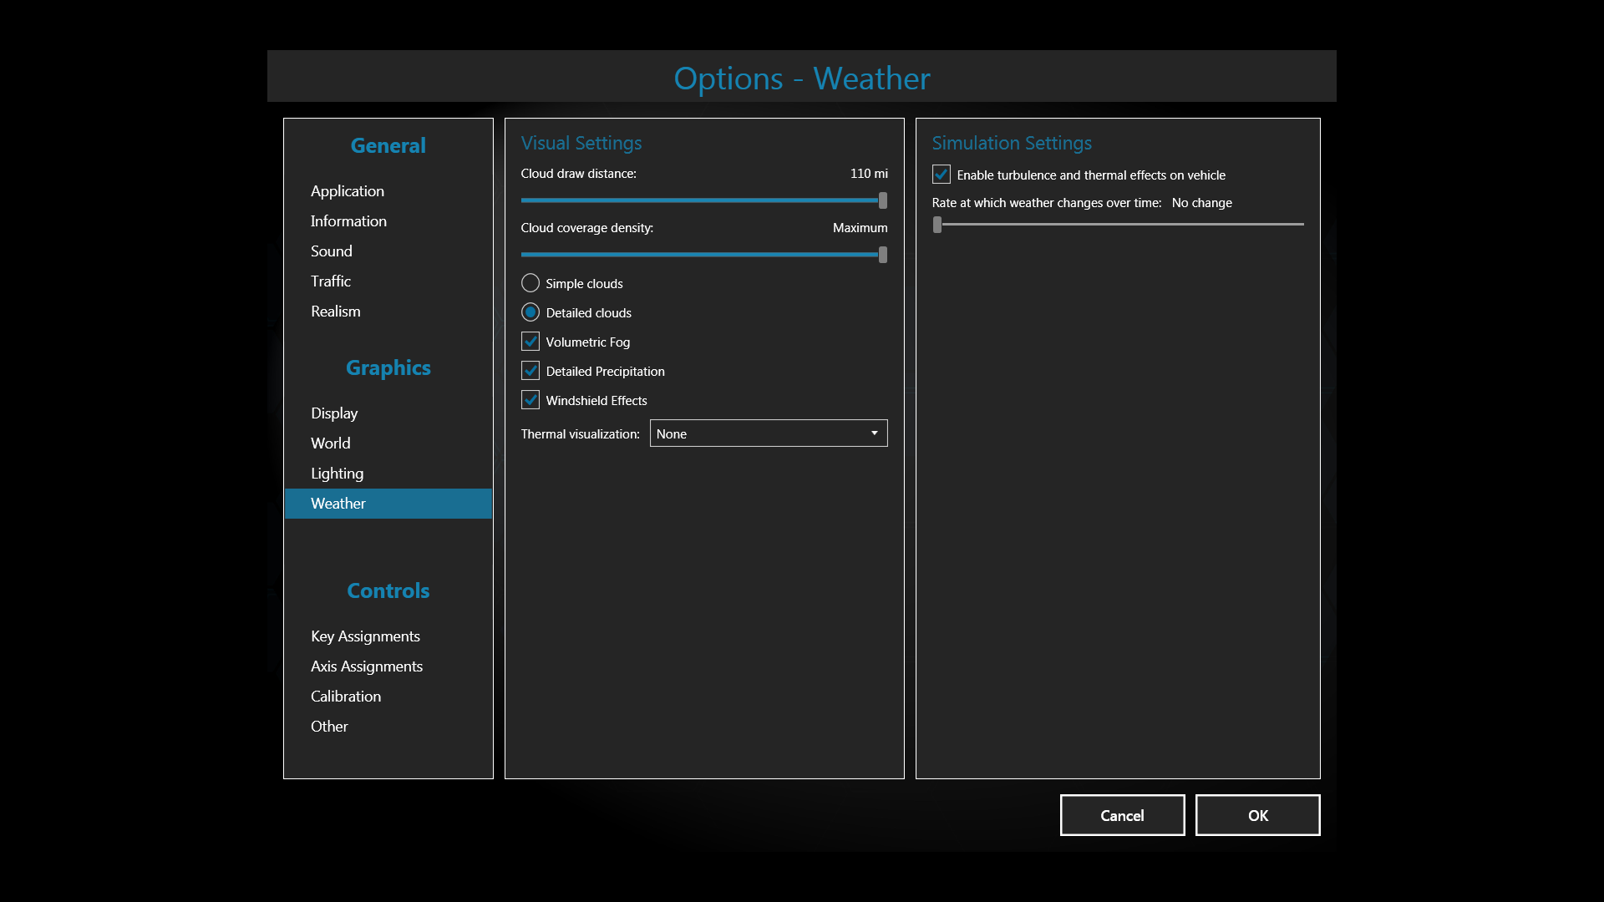1604x902 pixels.
Task: Uncheck the Volumetric Fog checkbox
Action: [x=530, y=342]
